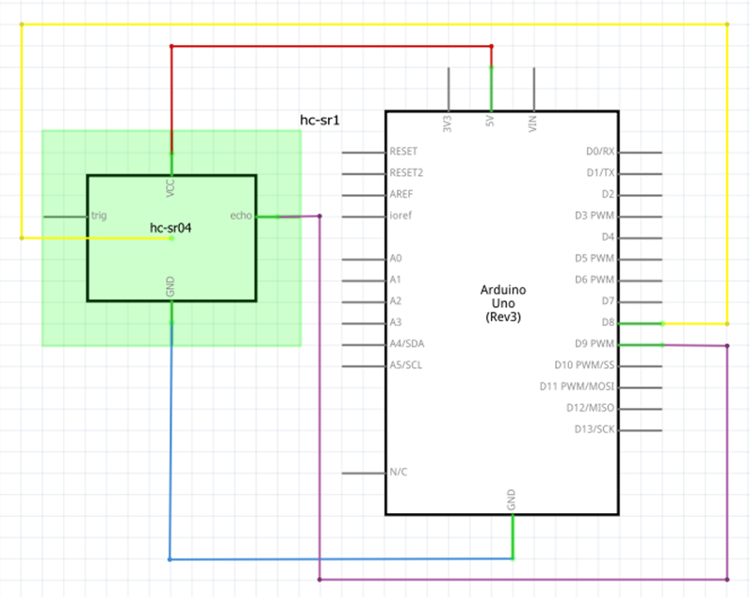Click the A0 analog pin

(x=364, y=260)
